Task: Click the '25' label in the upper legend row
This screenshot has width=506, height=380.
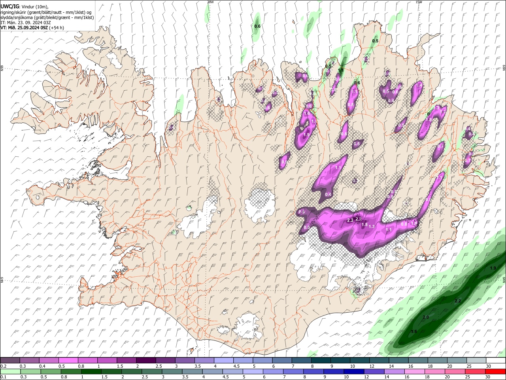Action: (468, 366)
